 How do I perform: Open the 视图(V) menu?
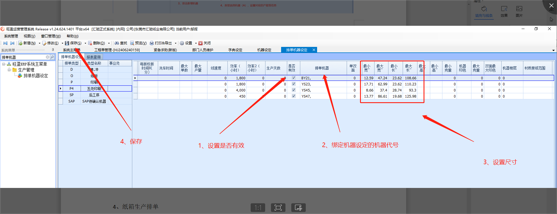click(x=29, y=36)
